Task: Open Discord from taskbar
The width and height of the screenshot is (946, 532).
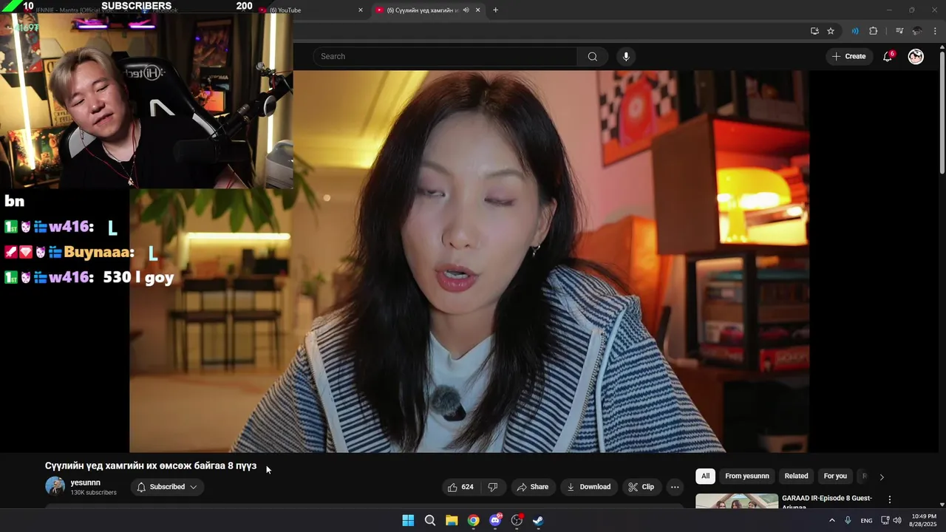Action: pyautogui.click(x=495, y=521)
